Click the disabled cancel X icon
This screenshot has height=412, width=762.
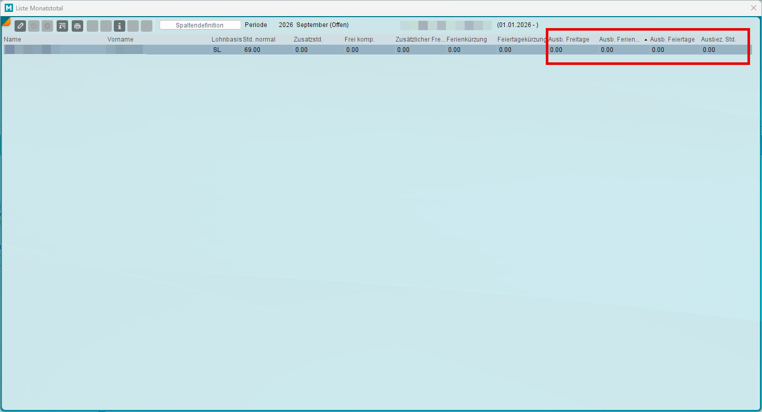tap(47, 26)
